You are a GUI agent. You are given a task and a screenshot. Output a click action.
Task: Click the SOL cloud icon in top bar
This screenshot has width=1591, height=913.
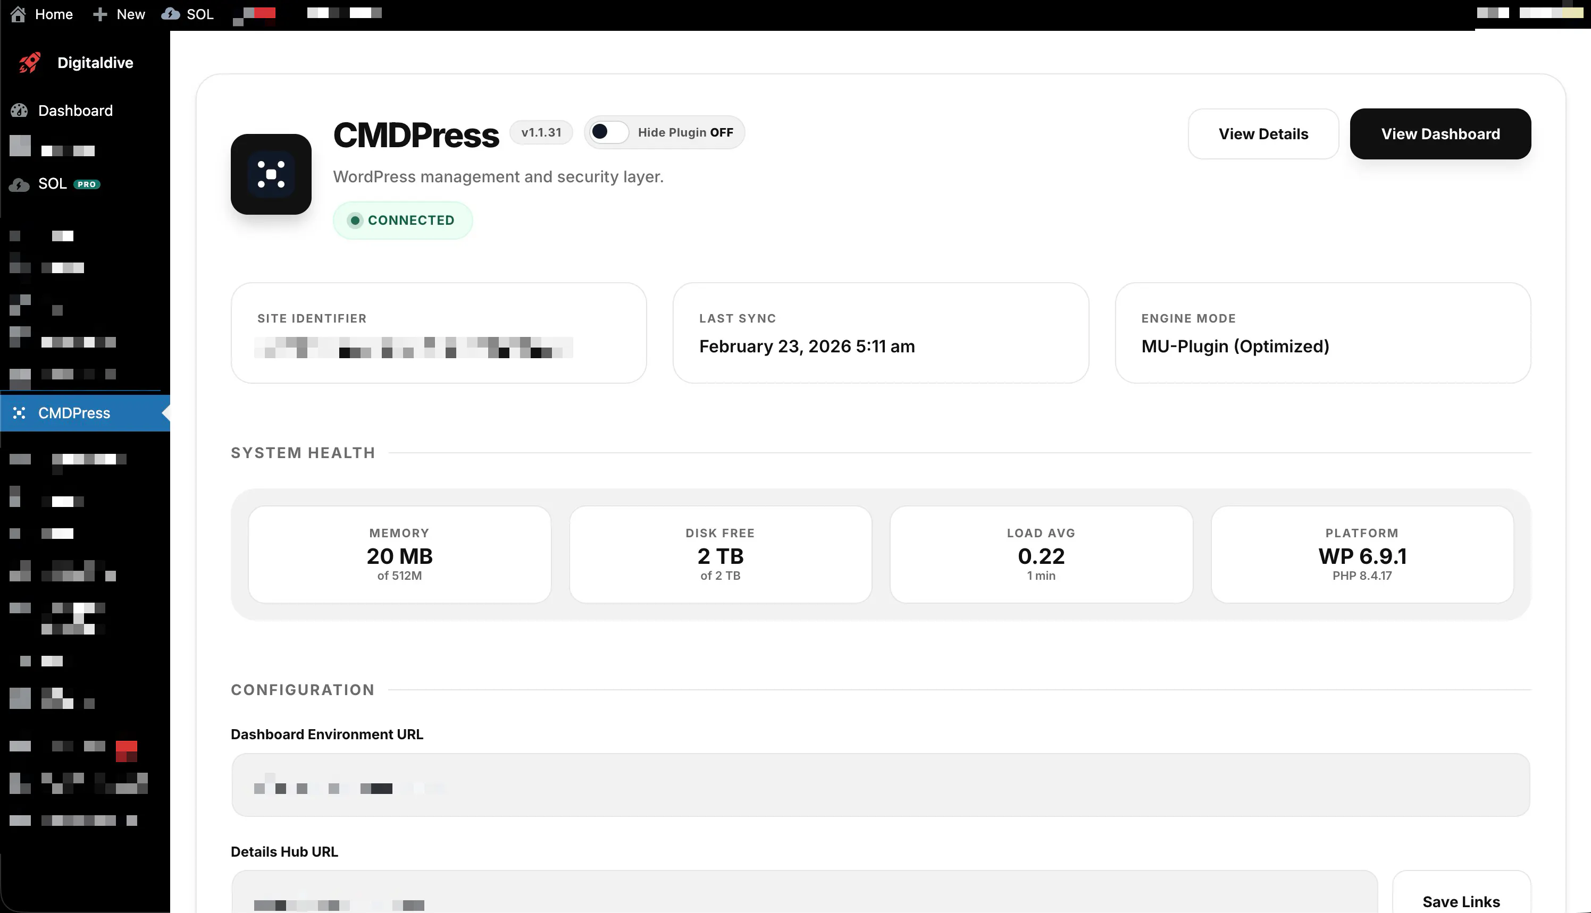click(170, 14)
